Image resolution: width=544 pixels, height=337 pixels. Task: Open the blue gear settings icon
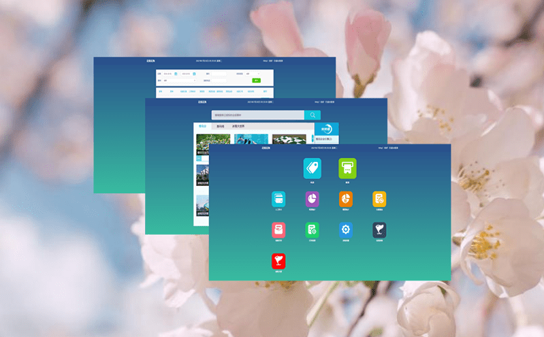click(x=346, y=230)
